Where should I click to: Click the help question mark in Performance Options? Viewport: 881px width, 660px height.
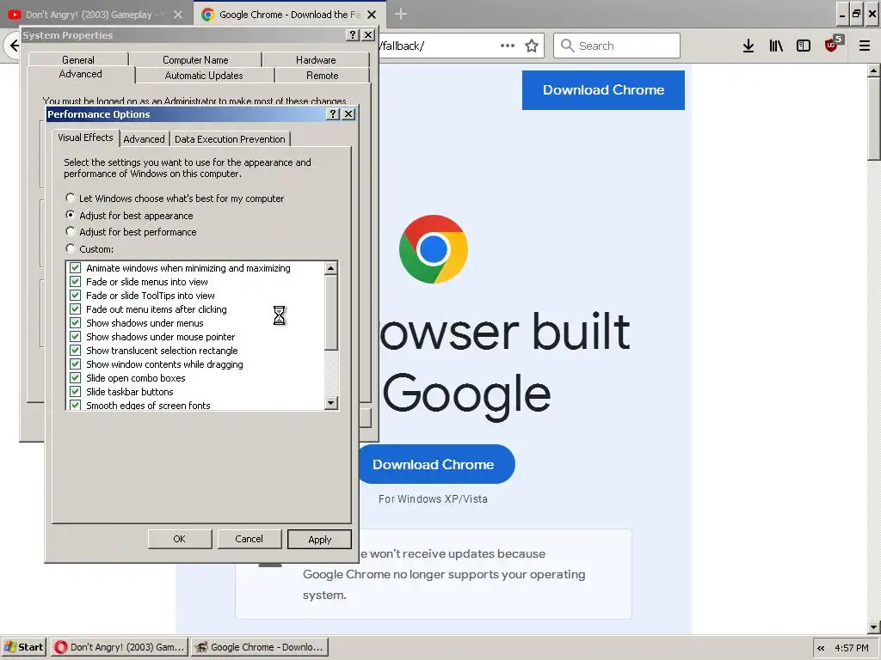(333, 114)
